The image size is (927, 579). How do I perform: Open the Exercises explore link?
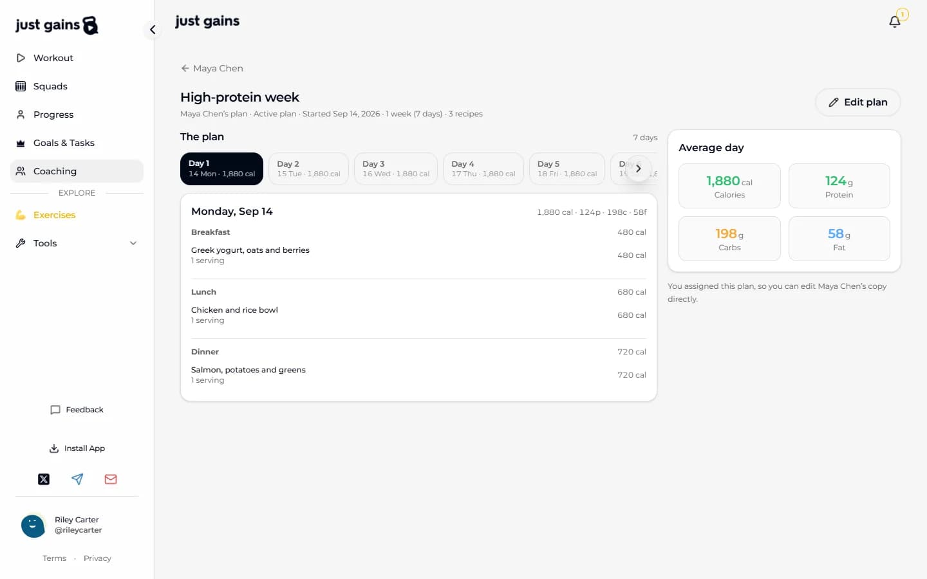77,215
